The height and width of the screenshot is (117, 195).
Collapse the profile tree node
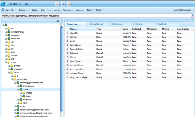click(x=18, y=89)
